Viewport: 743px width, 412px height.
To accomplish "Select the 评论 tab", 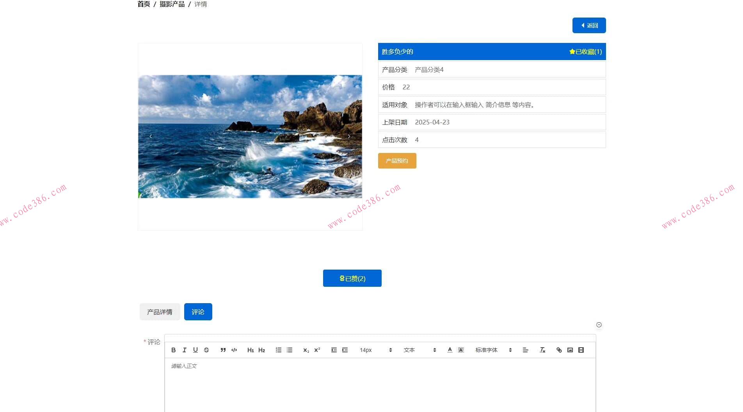I will tap(198, 312).
